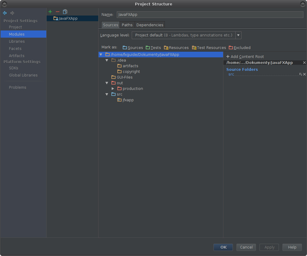
Task: Select the src source folder row
Action: pos(117,94)
